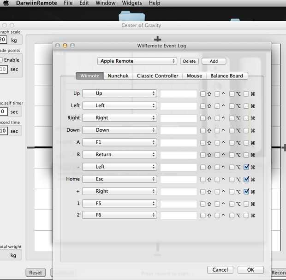Open the 1 button mapping dropdown

(x=119, y=204)
